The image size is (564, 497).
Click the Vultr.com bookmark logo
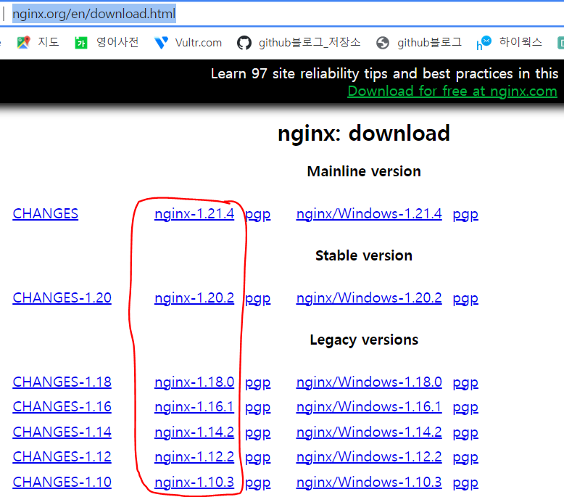(x=161, y=43)
